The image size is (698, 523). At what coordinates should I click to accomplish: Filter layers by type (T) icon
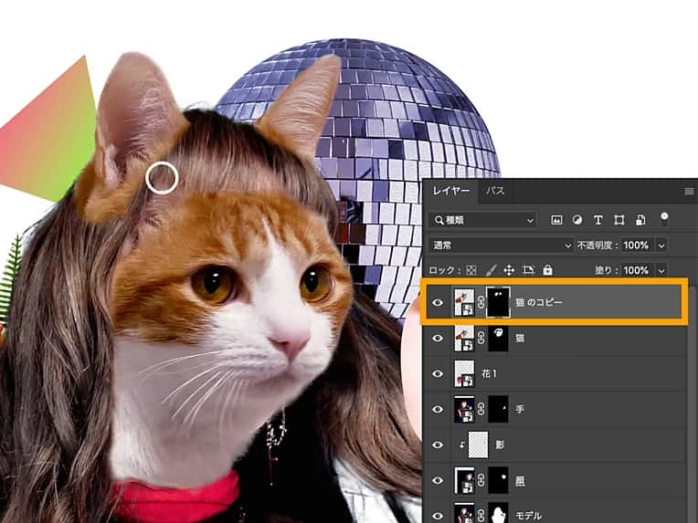point(598,220)
